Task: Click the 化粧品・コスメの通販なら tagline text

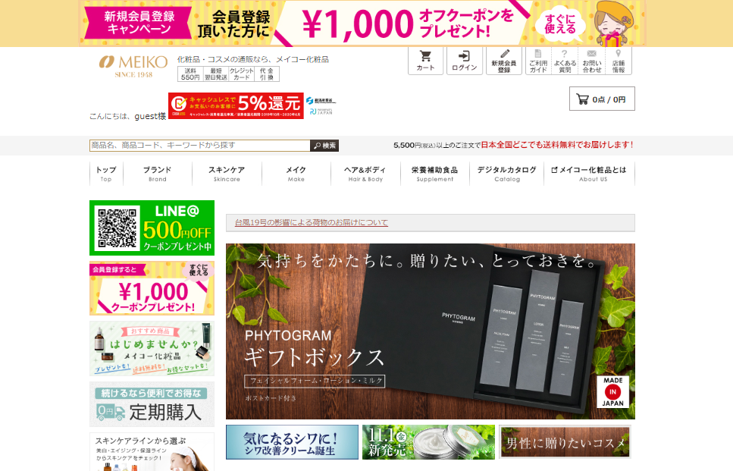Action: [252, 59]
